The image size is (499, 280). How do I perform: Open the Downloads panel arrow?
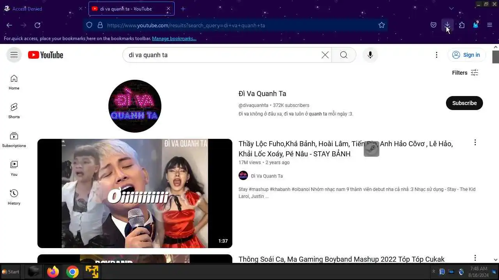[447, 25]
